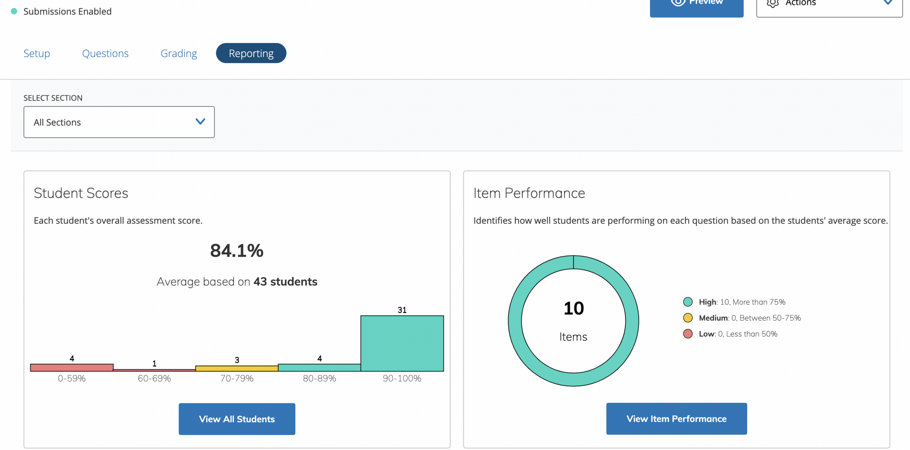Select the Reporting tab
Viewport: 910px width, 450px height.
[251, 53]
